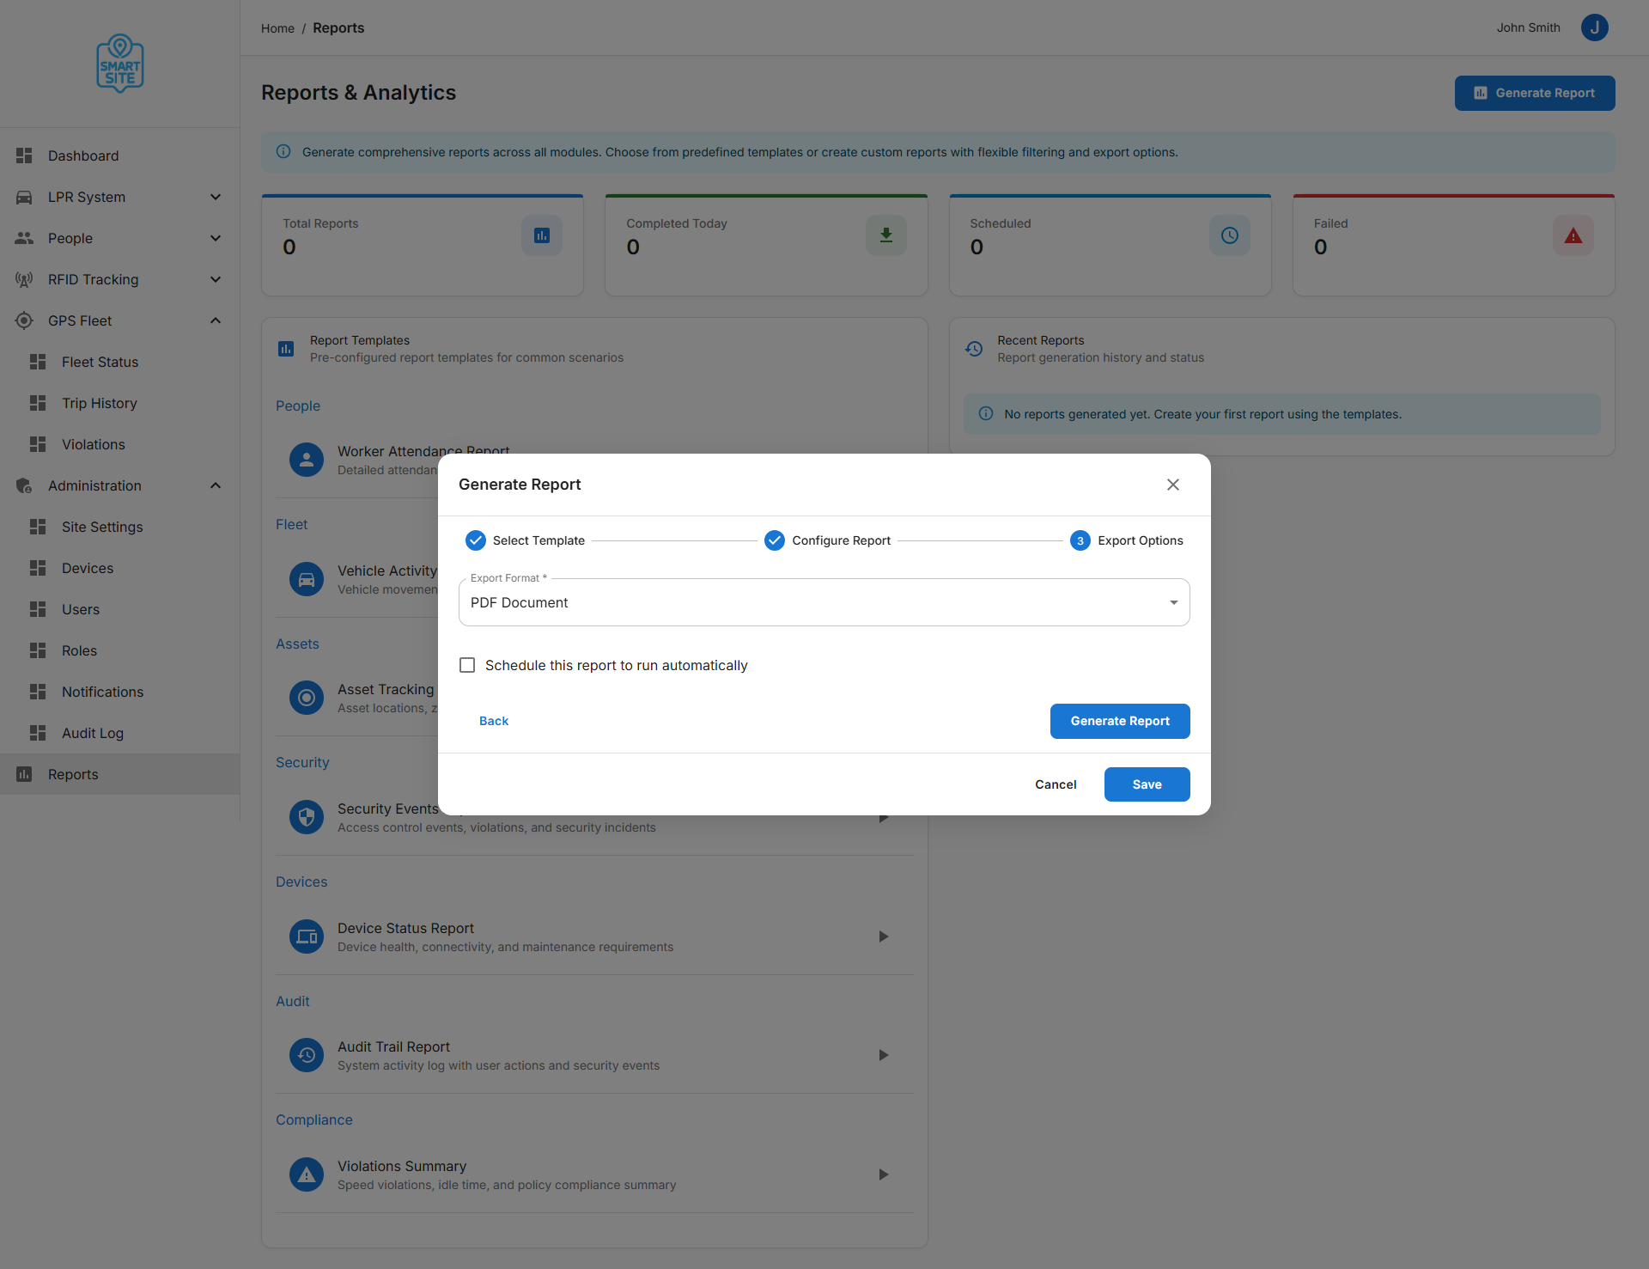Click the John Smith avatar circle
Image resolution: width=1649 pixels, height=1269 pixels.
[x=1594, y=27]
